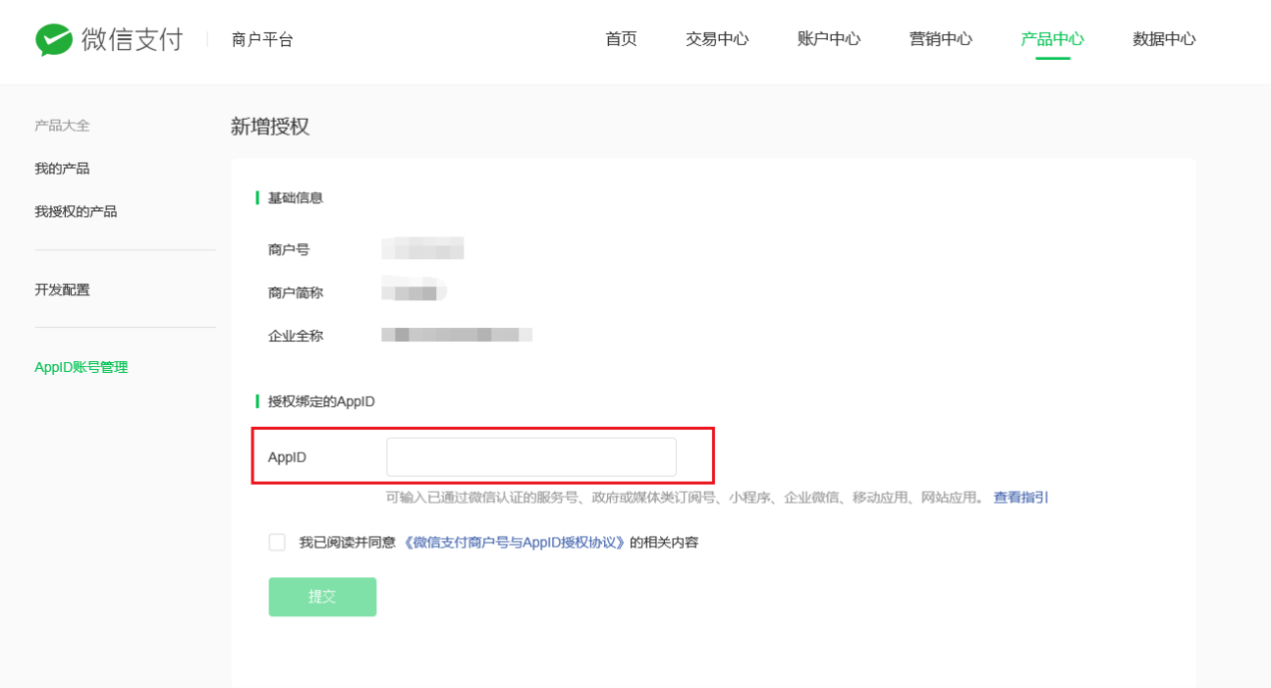The image size is (1271, 688).
Task: Select AppID账号管理 sidebar item
Action: pos(82,367)
